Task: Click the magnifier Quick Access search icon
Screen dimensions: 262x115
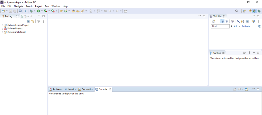Action: (x=237, y=11)
